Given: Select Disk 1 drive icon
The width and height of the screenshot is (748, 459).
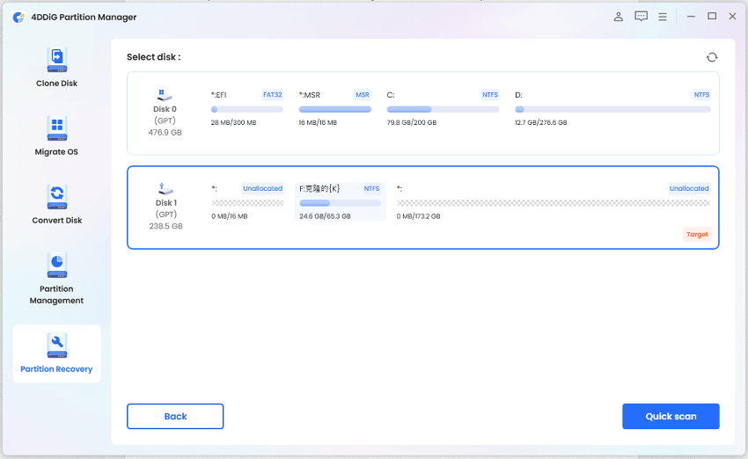Looking at the screenshot, I should (x=165, y=189).
